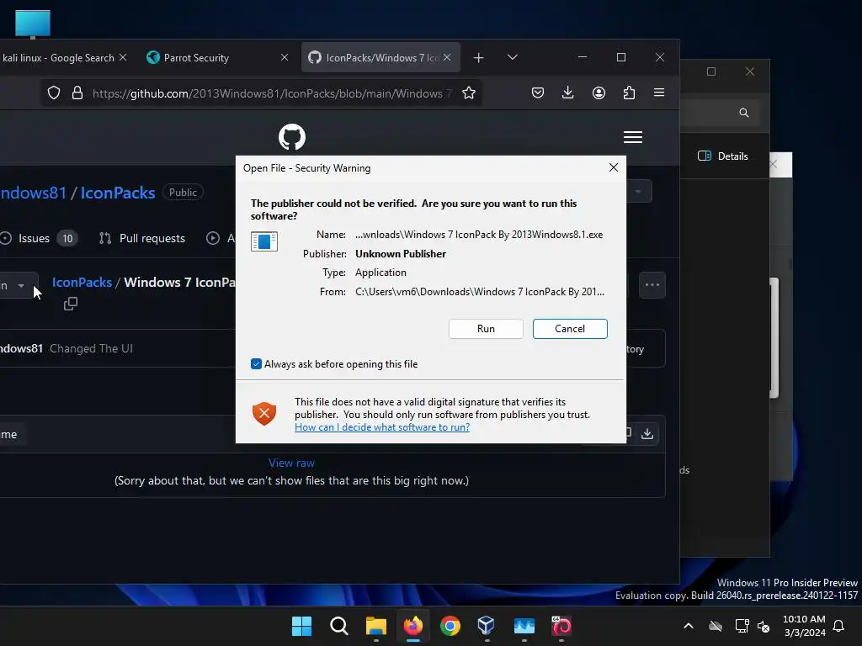Open the Firefox extensions puzzle icon
Screen dimensions: 862x646
[x=629, y=93]
